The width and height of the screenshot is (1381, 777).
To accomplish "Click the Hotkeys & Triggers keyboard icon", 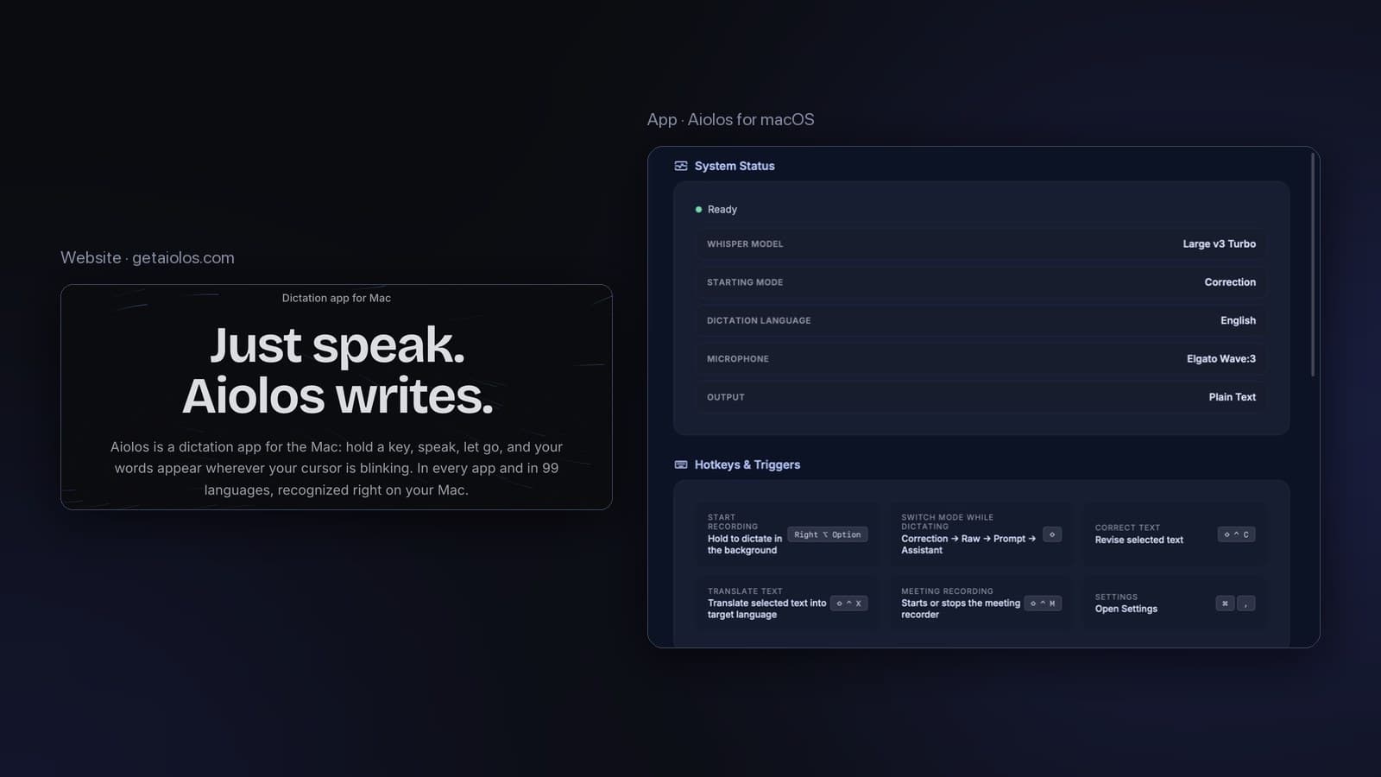I will [x=681, y=464].
